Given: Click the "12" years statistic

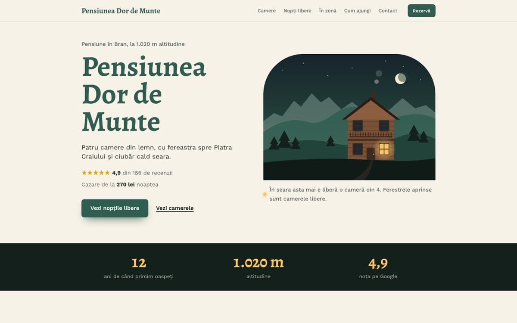Looking at the screenshot, I should (139, 263).
